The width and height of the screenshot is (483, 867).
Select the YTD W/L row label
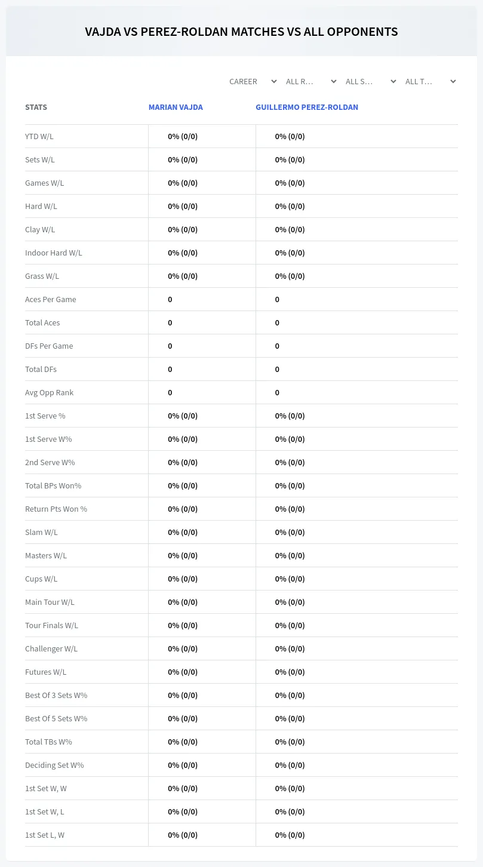pos(39,136)
